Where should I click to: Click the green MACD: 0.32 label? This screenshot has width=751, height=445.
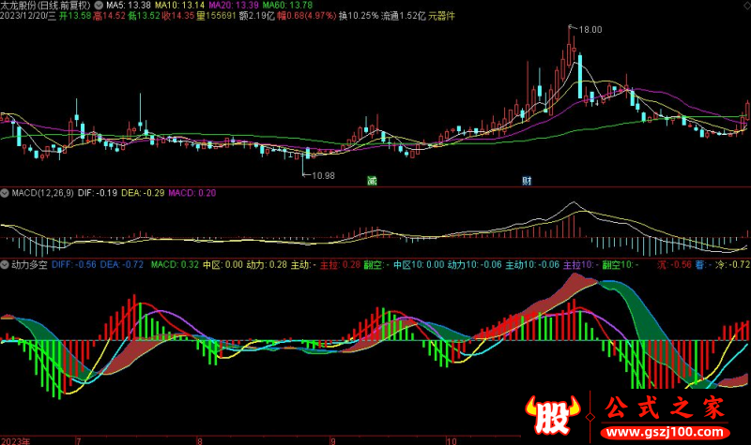click(x=175, y=265)
